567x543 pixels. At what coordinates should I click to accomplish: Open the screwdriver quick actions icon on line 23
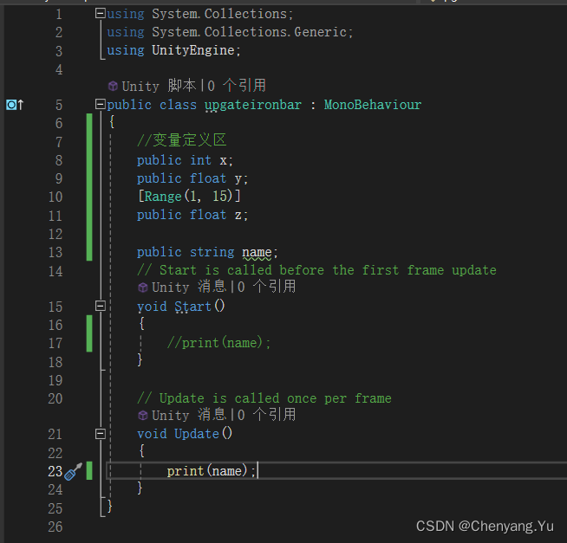73,471
